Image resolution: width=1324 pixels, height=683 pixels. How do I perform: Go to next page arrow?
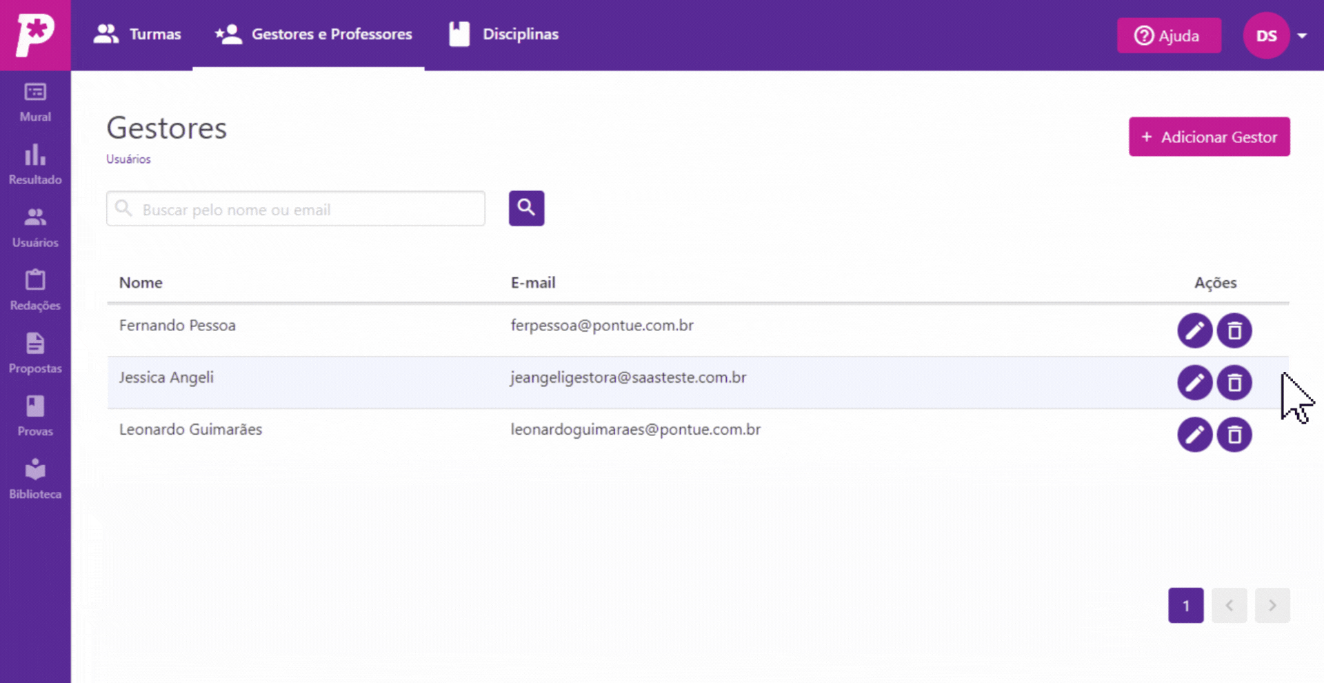[x=1272, y=606]
